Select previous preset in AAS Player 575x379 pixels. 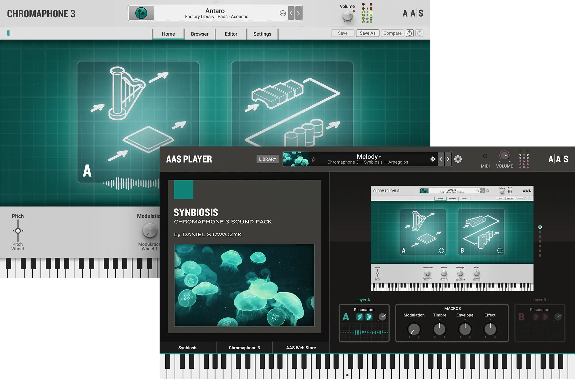[x=441, y=159]
